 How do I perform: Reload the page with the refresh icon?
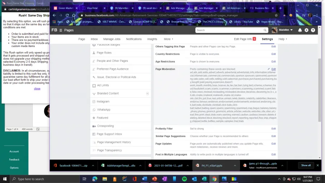pyautogui.click(x=67, y=15)
